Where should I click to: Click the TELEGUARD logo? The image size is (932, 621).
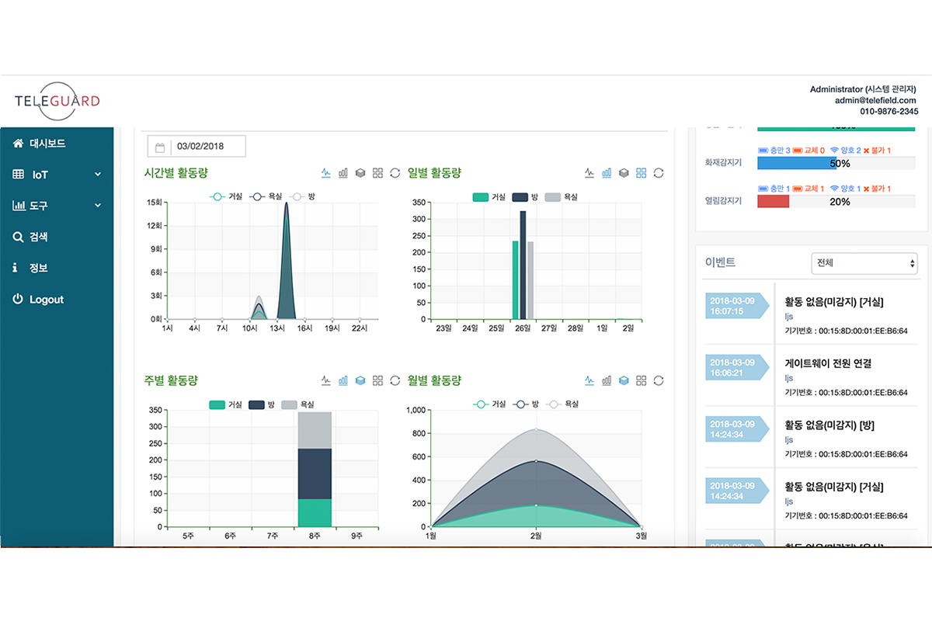pyautogui.click(x=57, y=101)
